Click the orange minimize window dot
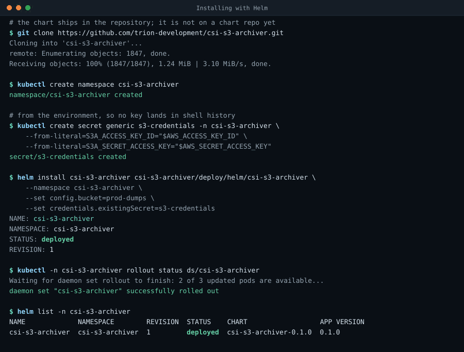 (x=19, y=8)
